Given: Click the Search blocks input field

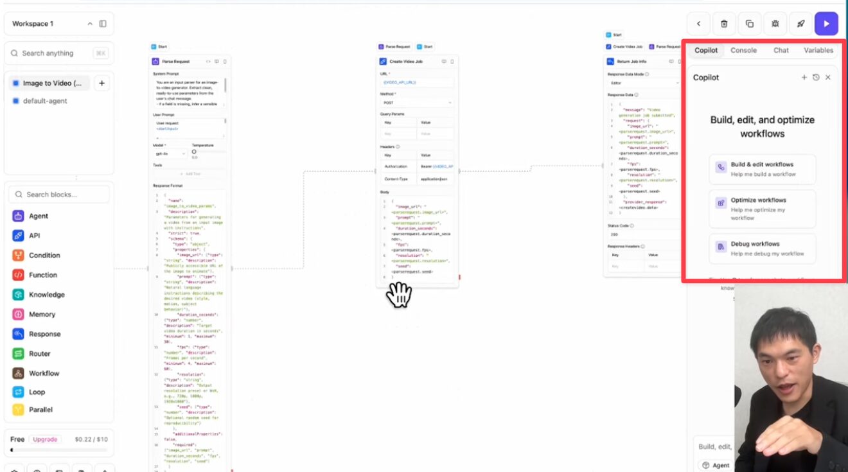Looking at the screenshot, I should [64, 195].
